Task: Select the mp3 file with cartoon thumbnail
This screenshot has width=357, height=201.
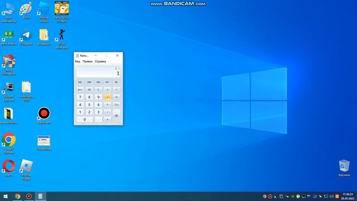Action: click(62, 12)
